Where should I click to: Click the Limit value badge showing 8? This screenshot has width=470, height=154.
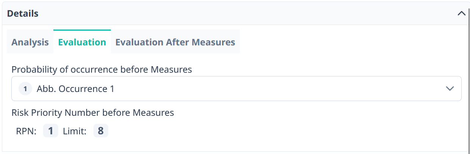click(x=101, y=131)
